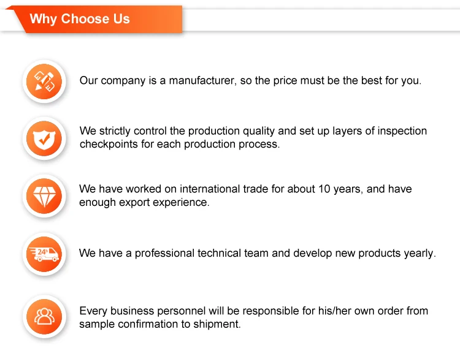Viewport: 460px width, 356px height.
Task: Click the enough export experience line
Action: (x=144, y=202)
